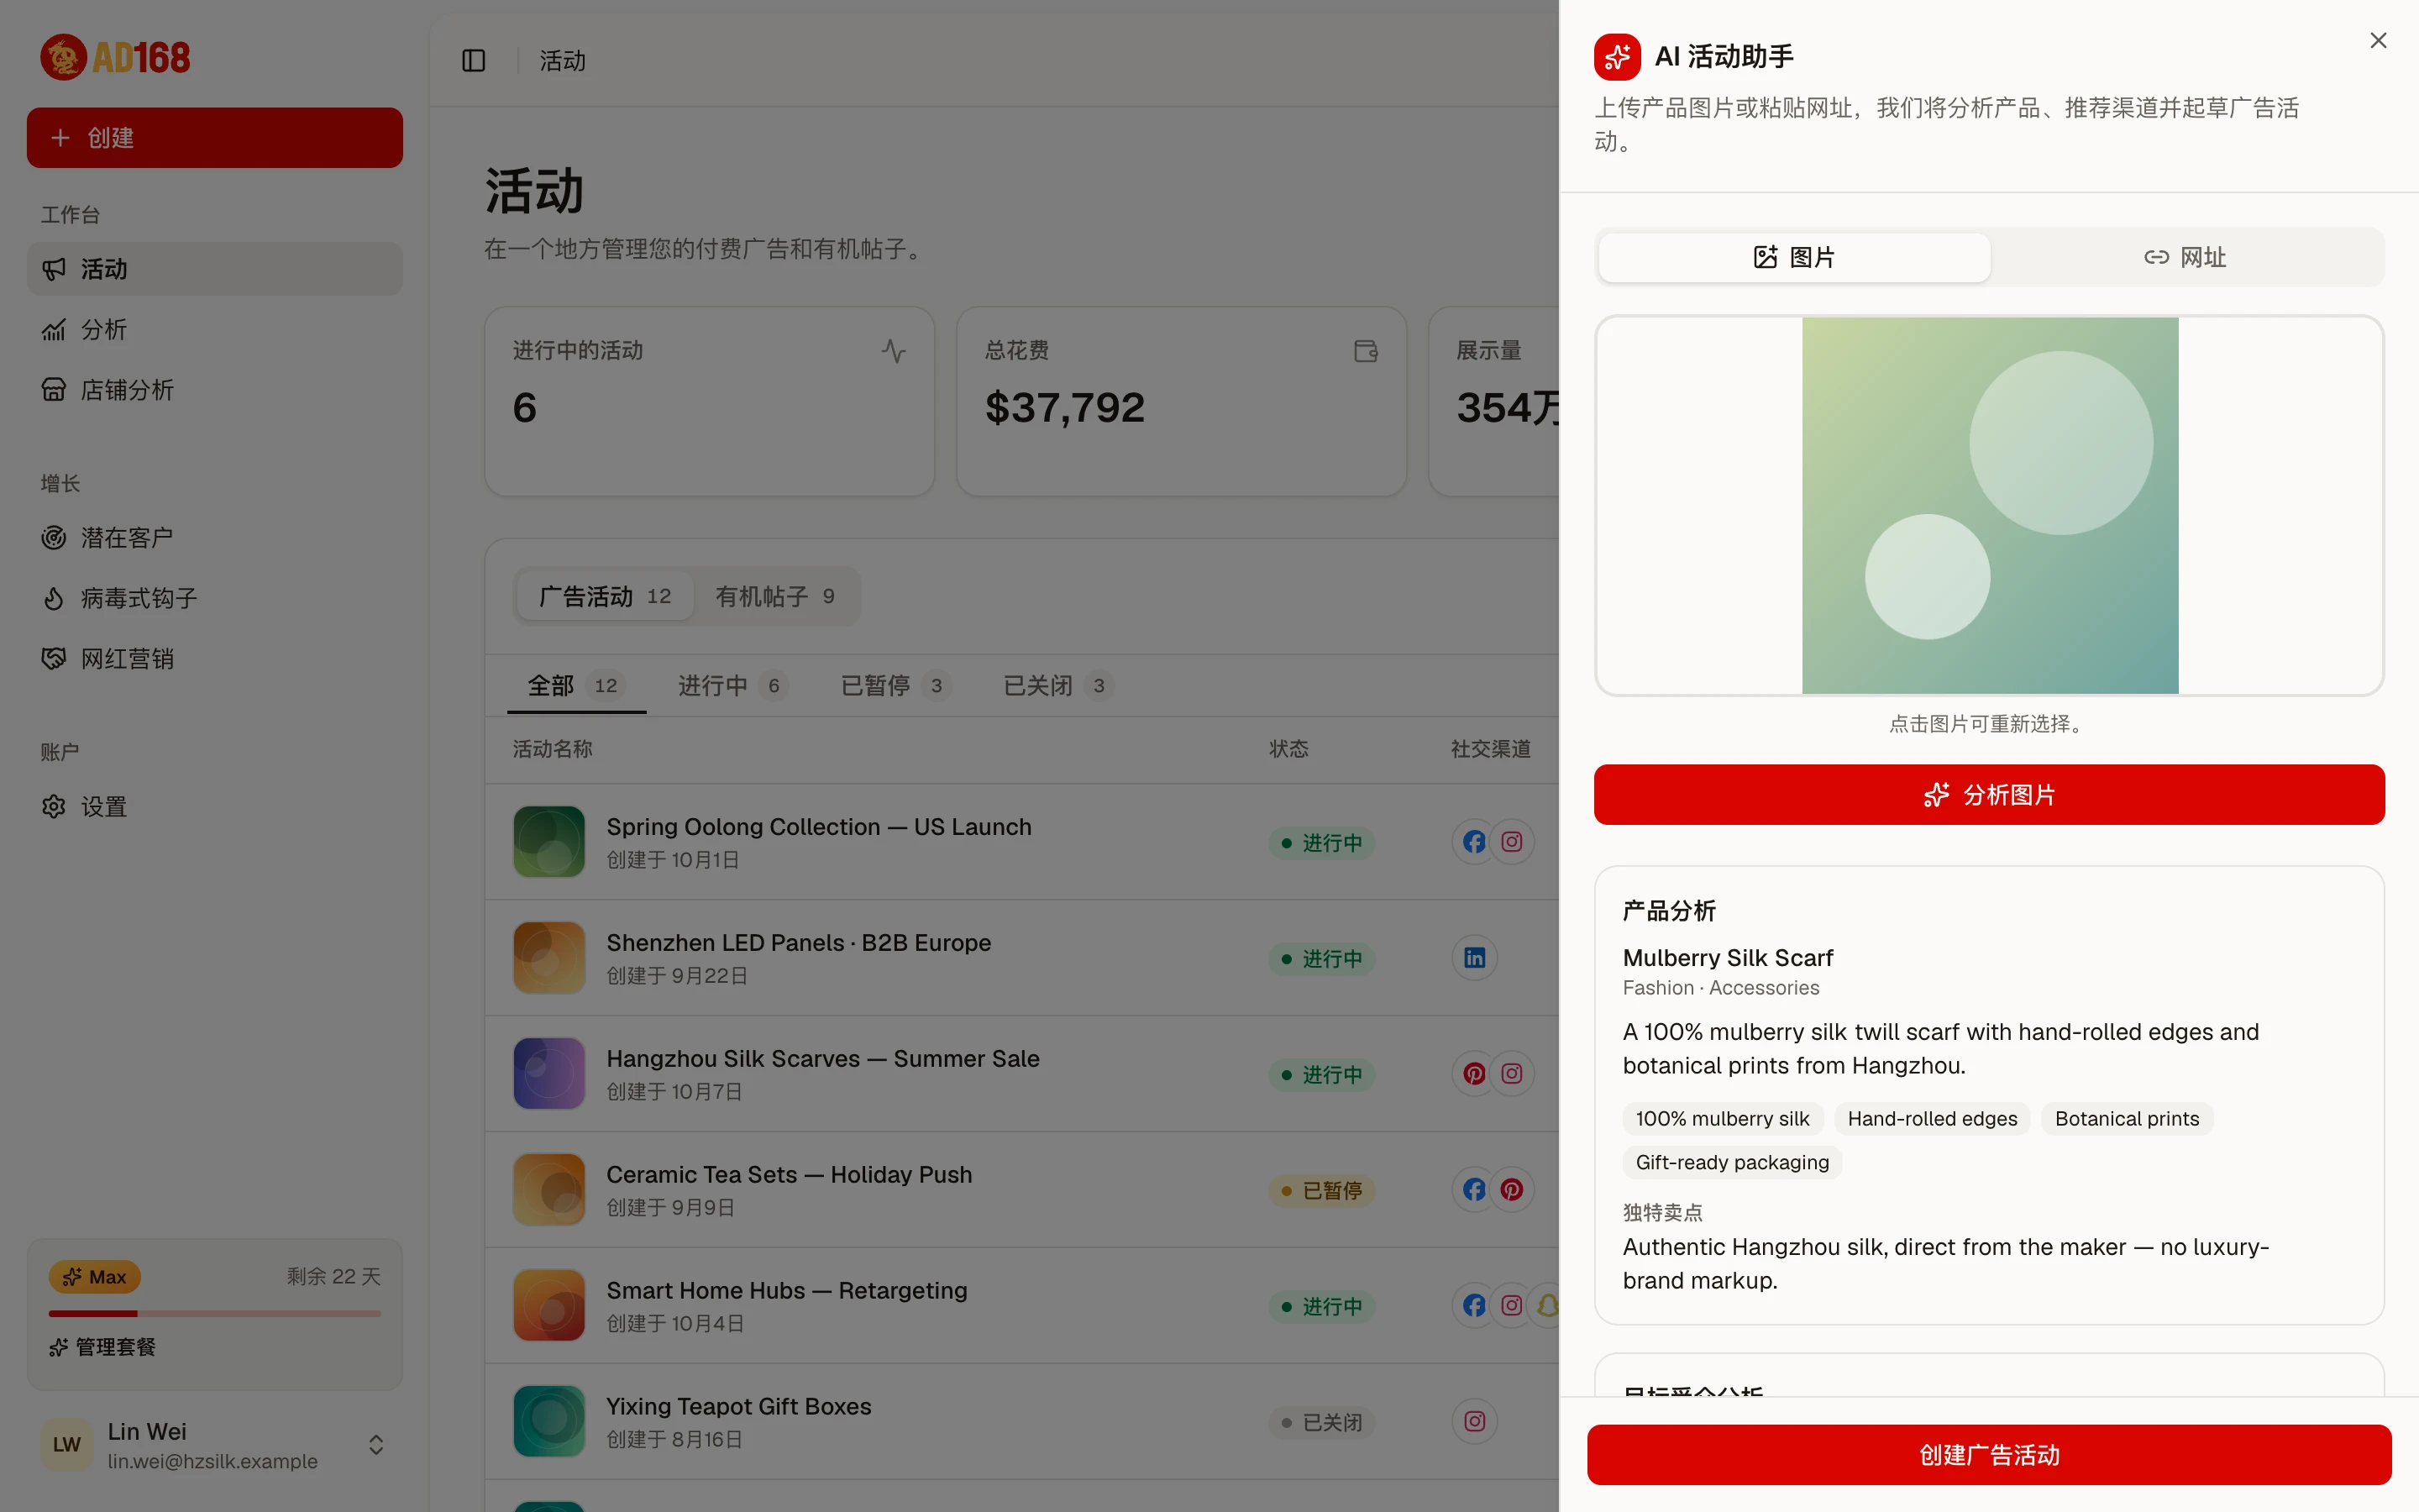Switch to the 网址 tab
Image resolution: width=2419 pixels, height=1512 pixels.
click(x=2185, y=258)
